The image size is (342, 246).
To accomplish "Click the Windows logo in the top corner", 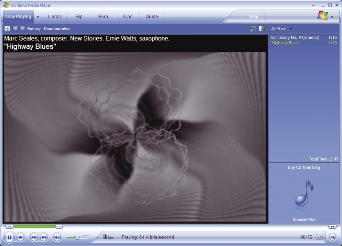I will tap(322, 15).
